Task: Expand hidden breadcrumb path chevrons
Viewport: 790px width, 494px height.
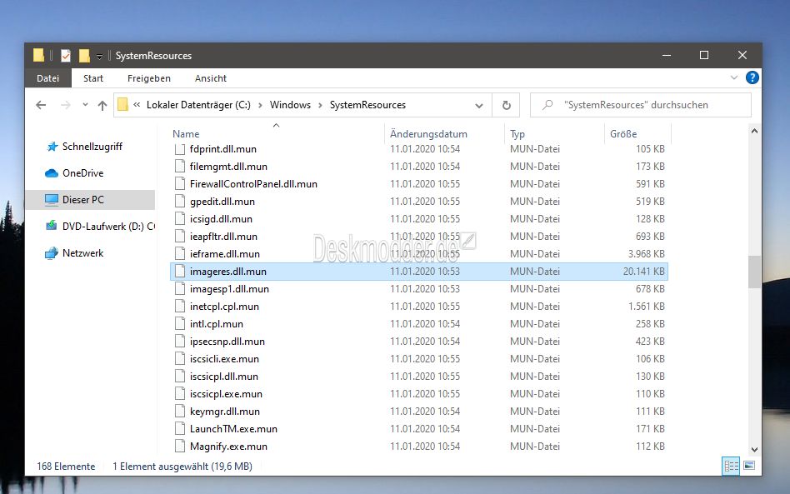Action: pyautogui.click(x=137, y=105)
